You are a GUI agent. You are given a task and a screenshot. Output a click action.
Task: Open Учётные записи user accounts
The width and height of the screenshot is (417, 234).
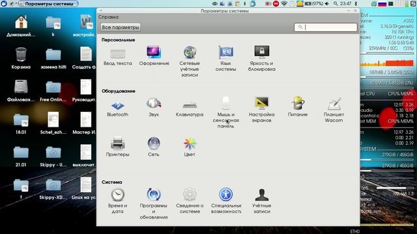[262, 201]
